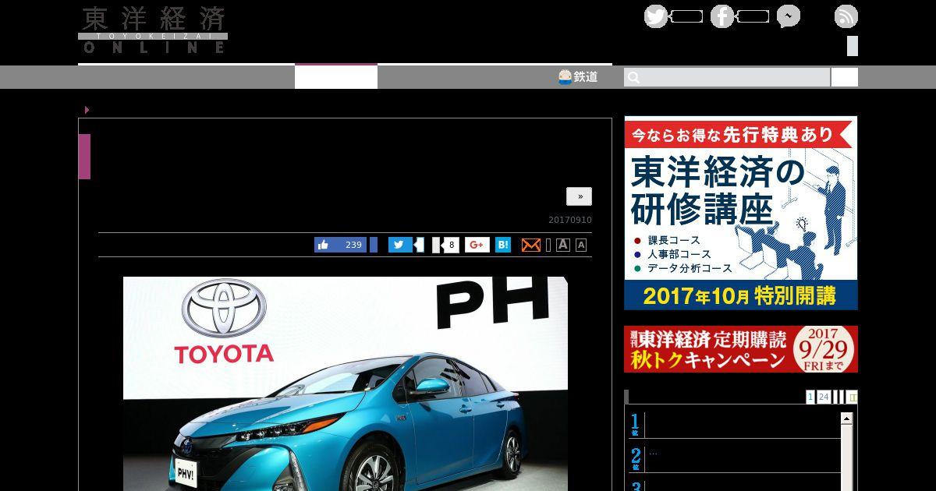Send the article with the orange mail icon
This screenshot has width=936, height=491.
pyautogui.click(x=530, y=245)
